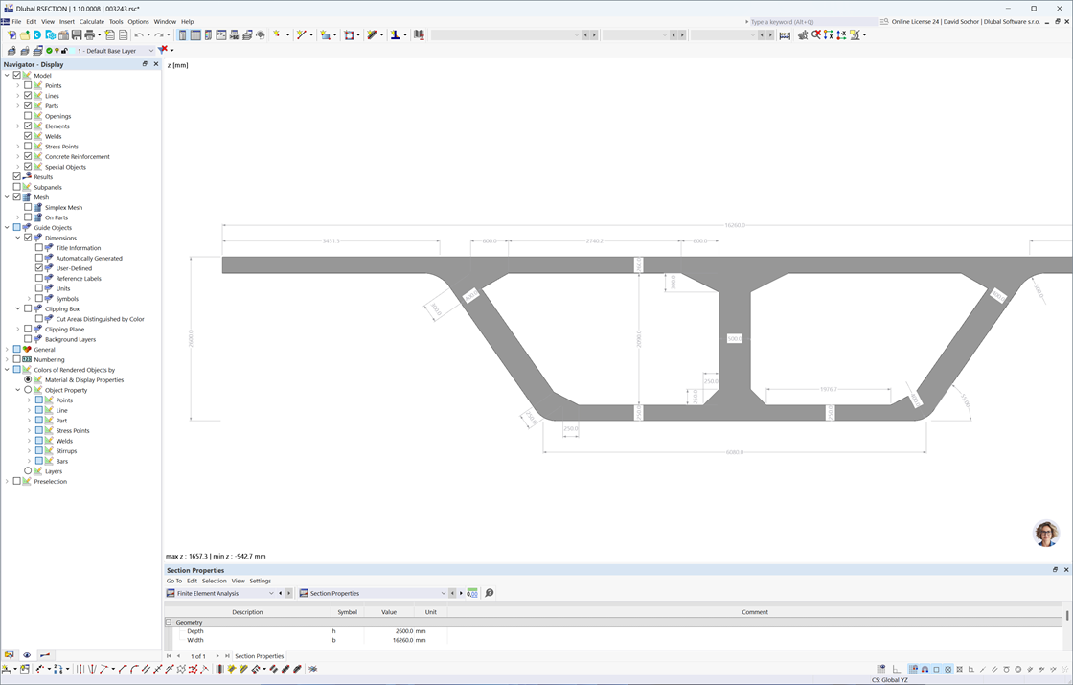Toggle the Object Snap magnet icon in status bar

click(x=925, y=669)
